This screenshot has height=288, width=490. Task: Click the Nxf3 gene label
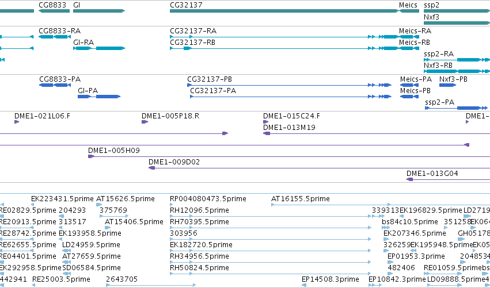point(431,17)
